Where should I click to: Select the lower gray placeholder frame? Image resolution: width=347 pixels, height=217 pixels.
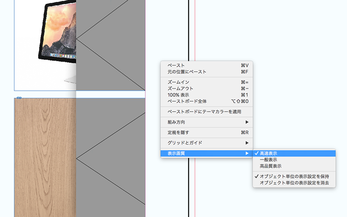pyautogui.click(x=111, y=158)
